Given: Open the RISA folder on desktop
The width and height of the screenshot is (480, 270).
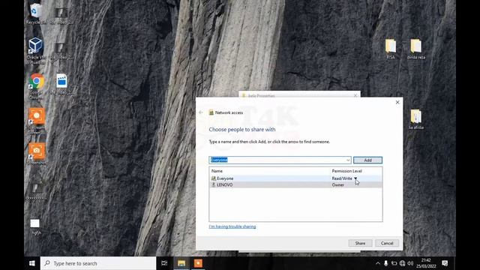Looking at the screenshot, I should [390, 49].
